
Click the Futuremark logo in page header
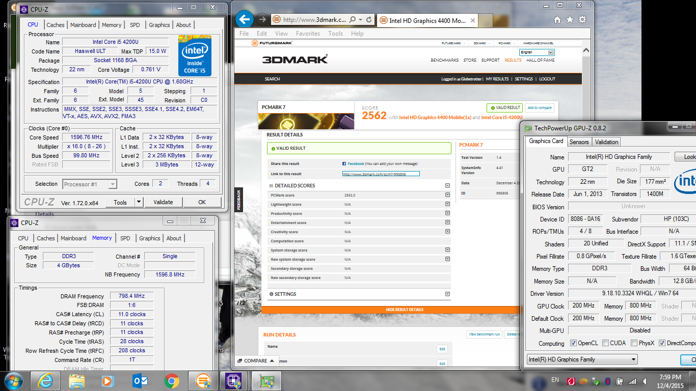pos(272,43)
